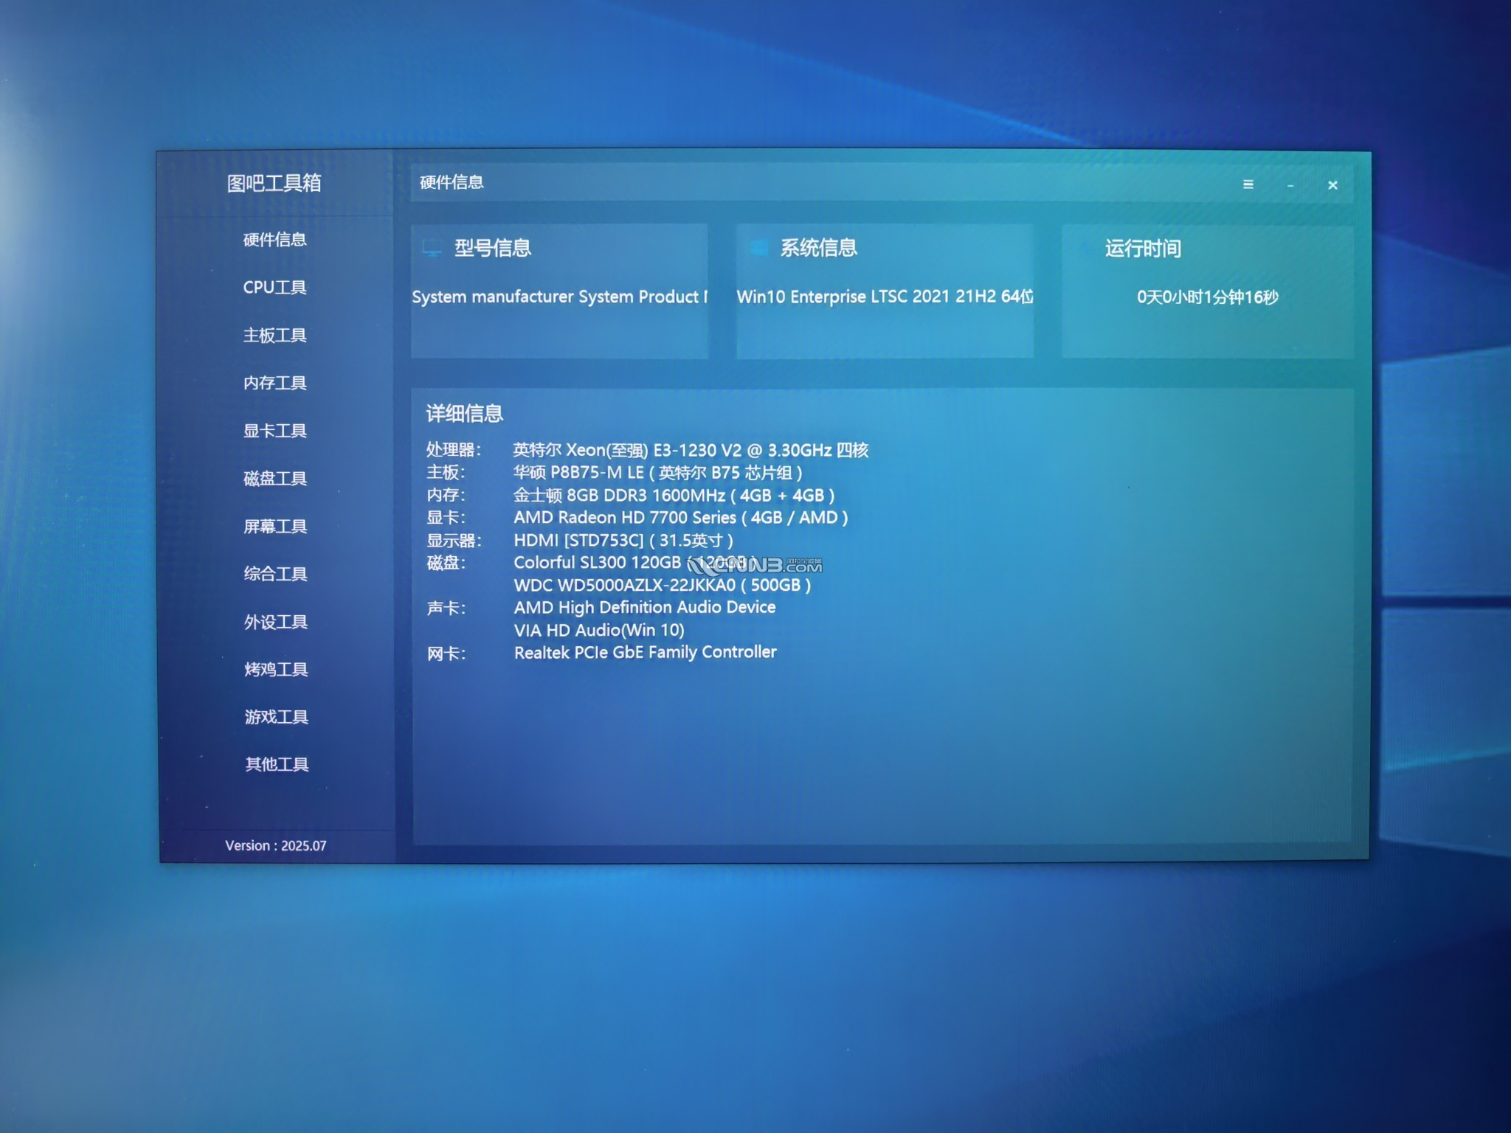Open 屏幕工具 in the sidebar
Image resolution: width=1511 pixels, height=1133 pixels.
tap(275, 527)
